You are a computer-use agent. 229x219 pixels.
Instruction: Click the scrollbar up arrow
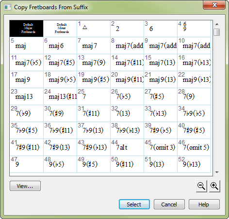coord(217,24)
